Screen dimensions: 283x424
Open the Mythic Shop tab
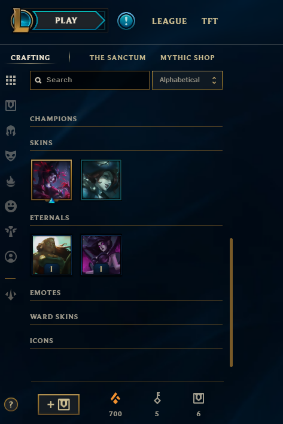click(x=187, y=58)
